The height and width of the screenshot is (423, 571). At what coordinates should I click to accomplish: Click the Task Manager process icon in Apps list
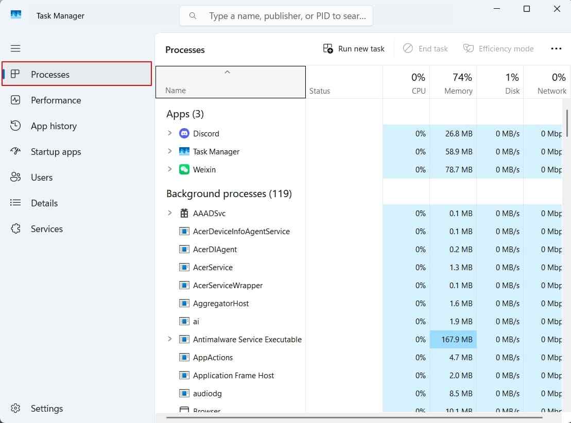[x=184, y=151]
